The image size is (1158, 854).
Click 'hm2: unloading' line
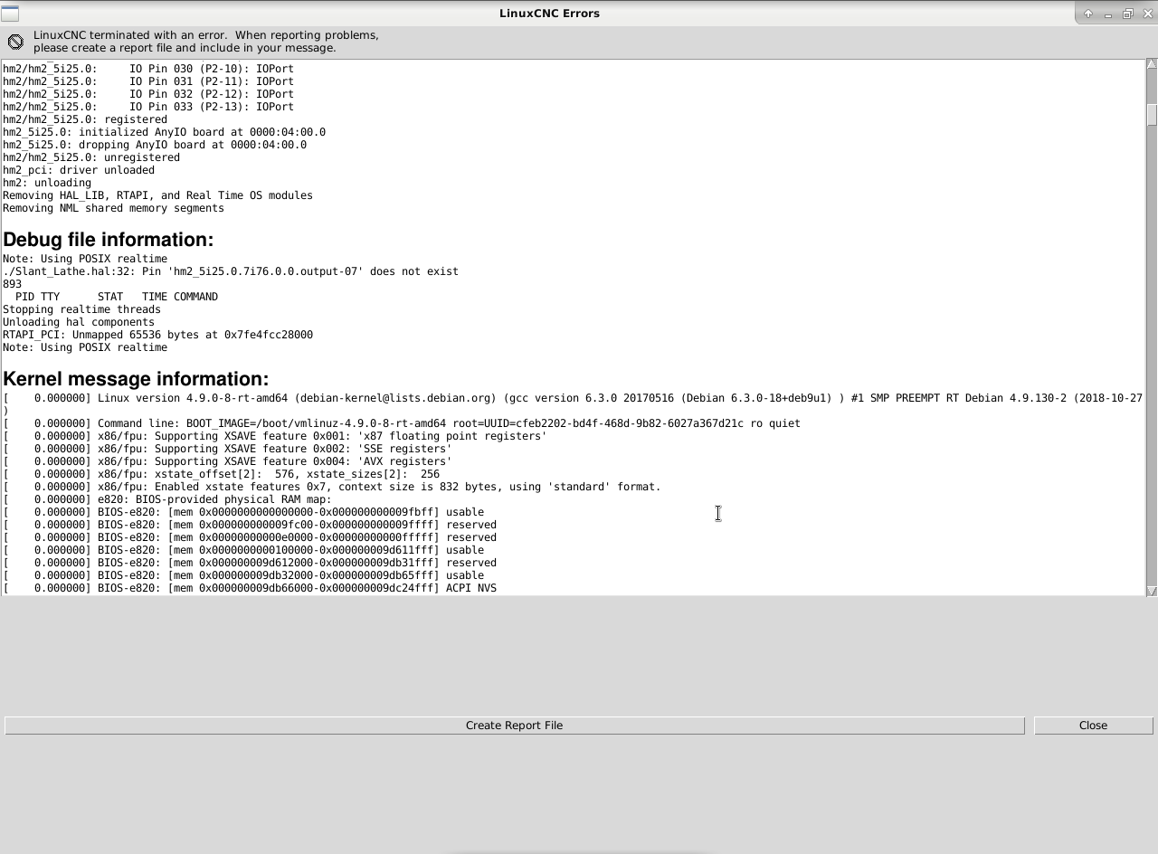(x=47, y=183)
